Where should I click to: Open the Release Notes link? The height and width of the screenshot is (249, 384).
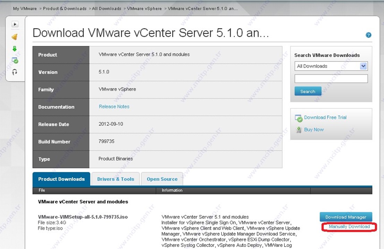tap(114, 107)
